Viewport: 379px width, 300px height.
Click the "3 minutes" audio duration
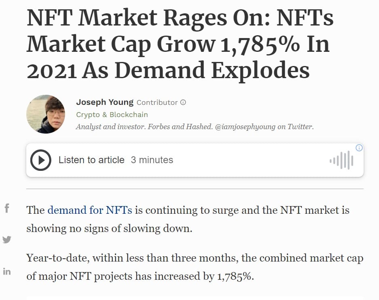152,160
